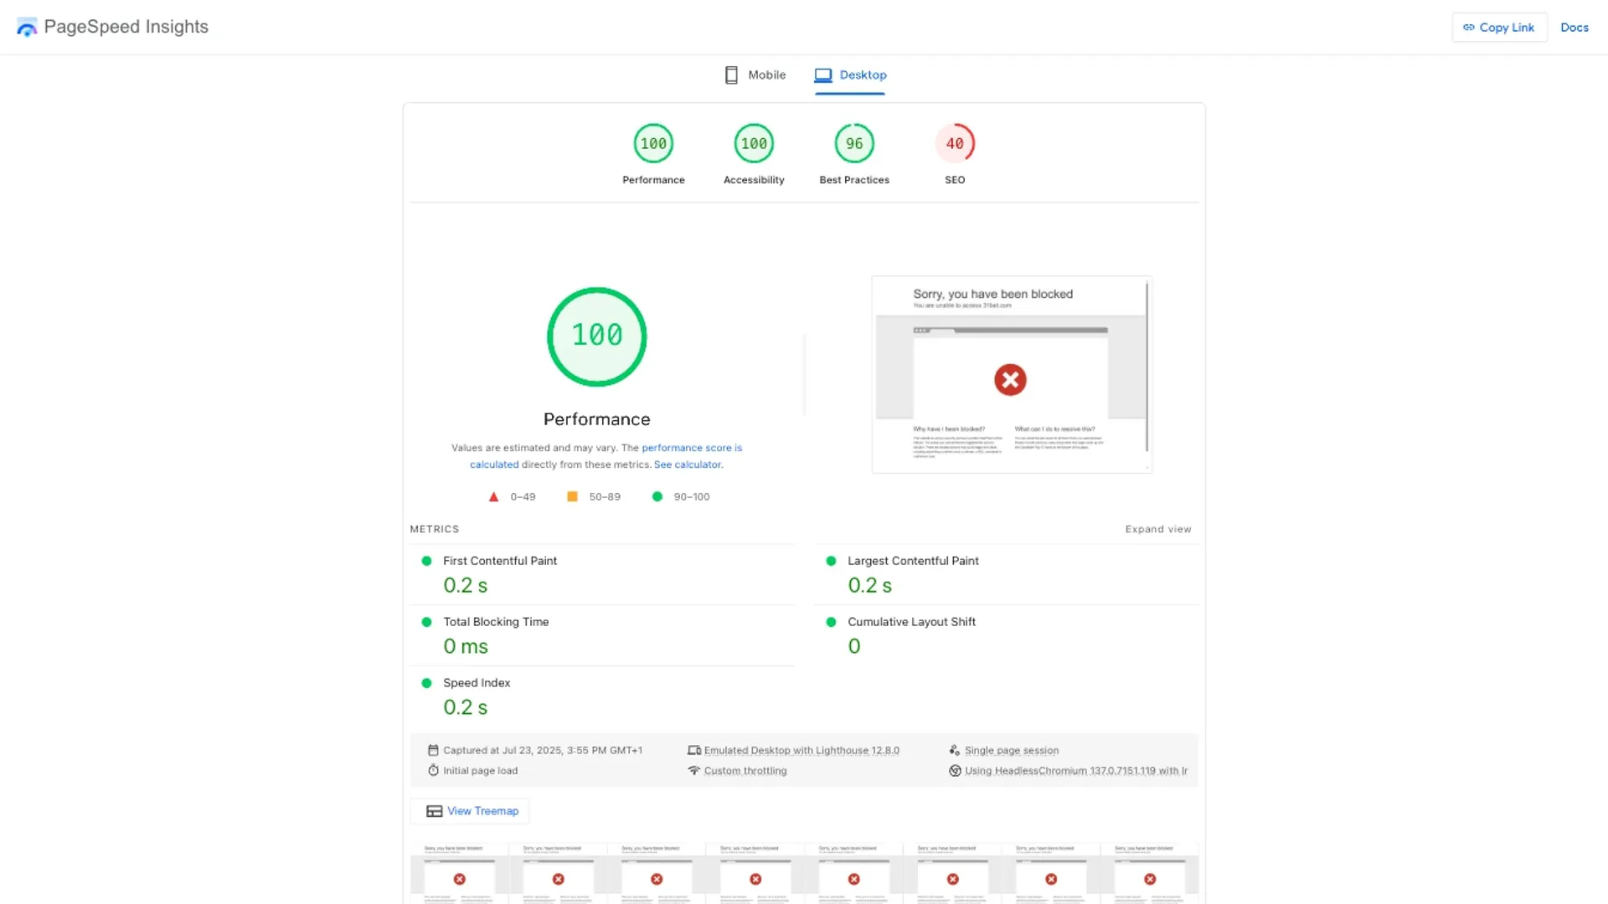Screen dimensions: 1608x904
Task: Click the link icon inside Copy Link
Action: pos(1469,28)
